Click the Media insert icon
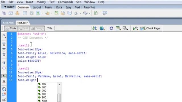This screenshot has height=102, width=182. 47,13
